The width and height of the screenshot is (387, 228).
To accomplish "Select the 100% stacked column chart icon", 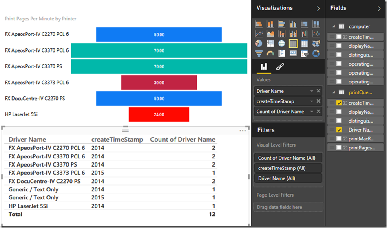I will click(316, 24).
